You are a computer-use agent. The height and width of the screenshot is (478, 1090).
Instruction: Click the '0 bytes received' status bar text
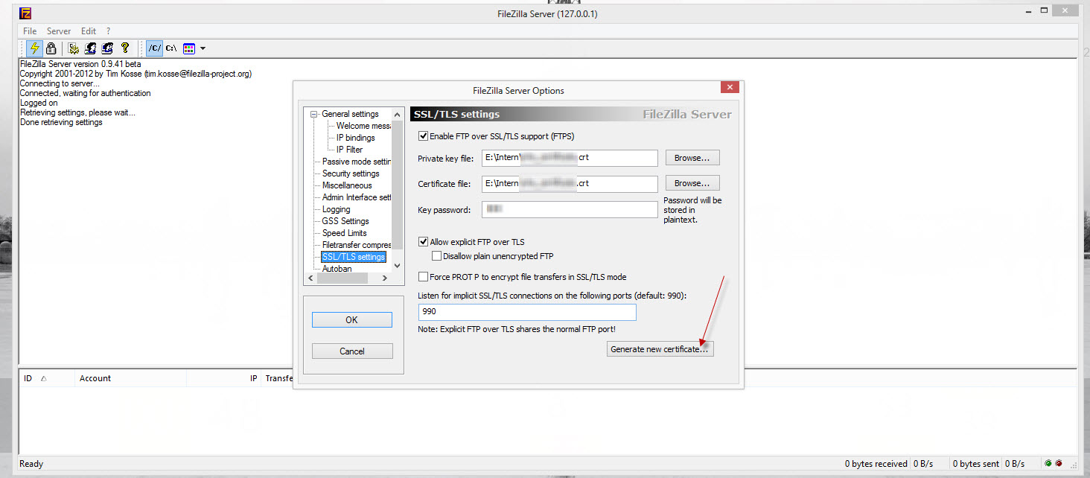[x=876, y=464]
